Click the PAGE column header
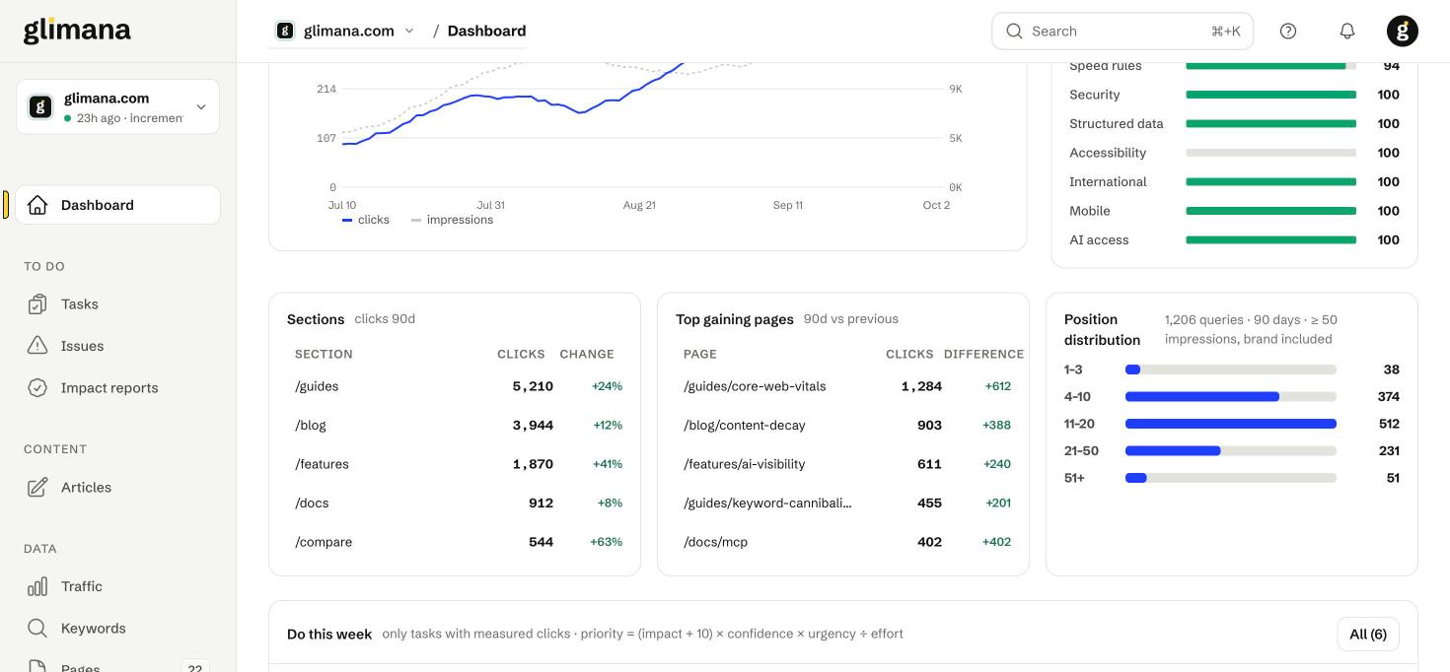Viewport: 1450px width, 672px height. 700,354
